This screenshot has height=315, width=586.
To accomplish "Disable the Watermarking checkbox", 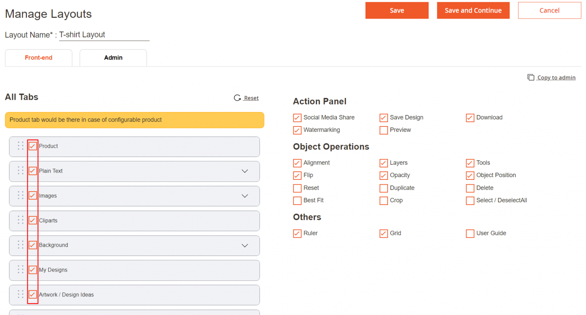I will (x=297, y=130).
